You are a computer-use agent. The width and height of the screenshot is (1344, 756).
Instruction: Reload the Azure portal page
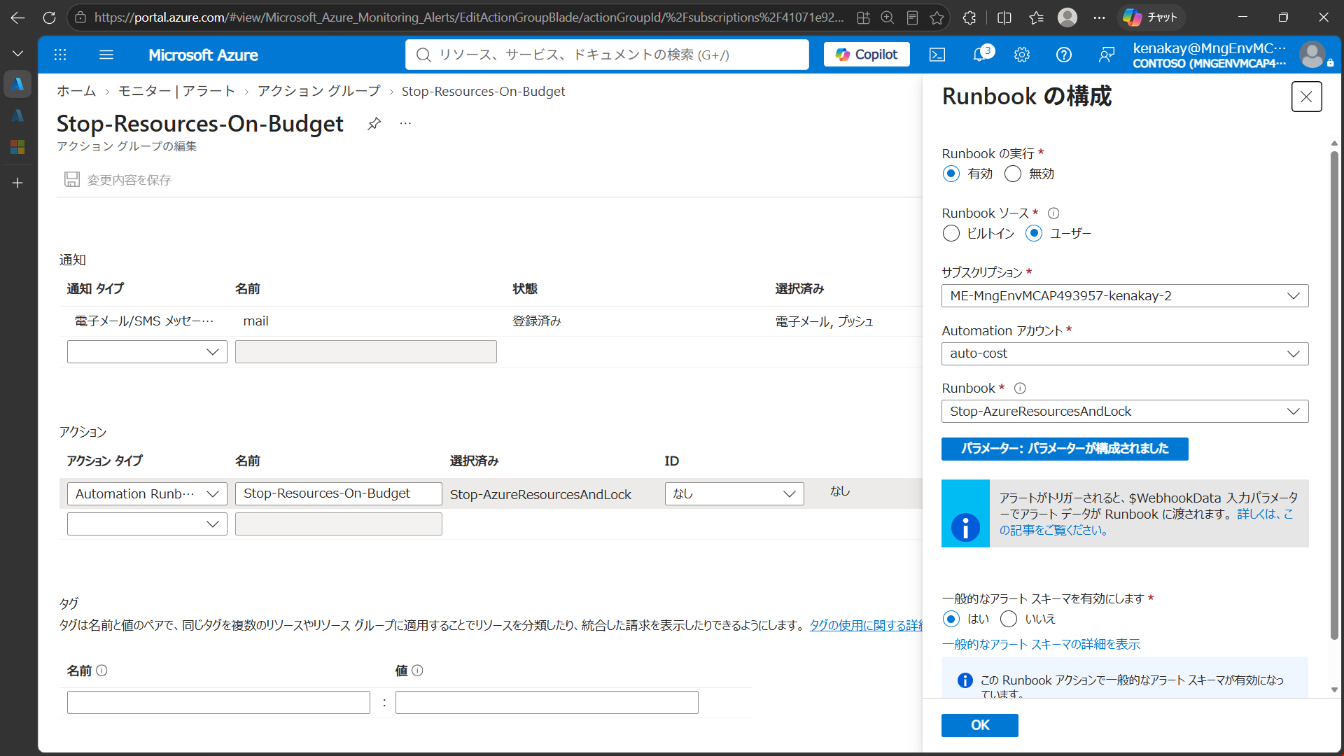coord(49,17)
